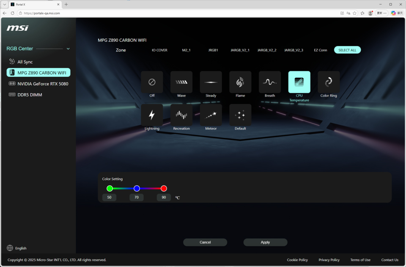Open the browser tab list dropdown
Screen dimensions: 406x267
click(4, 4)
